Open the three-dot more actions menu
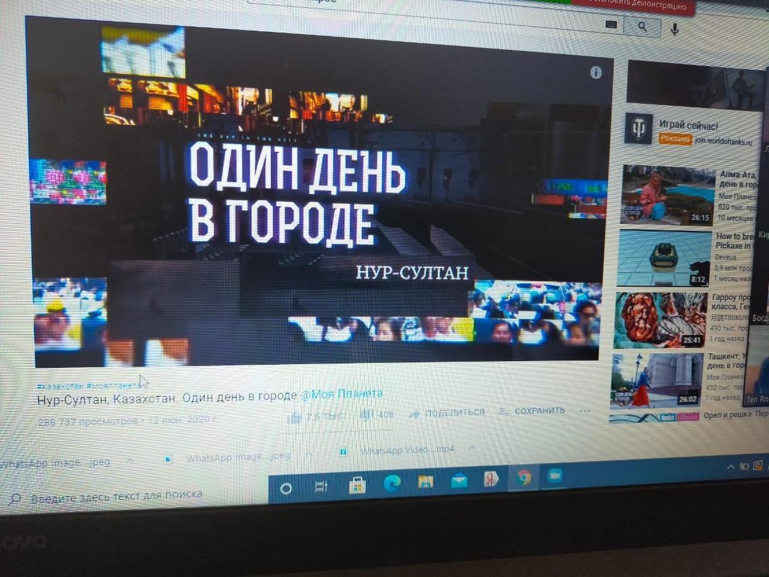The image size is (769, 577). 583,410
